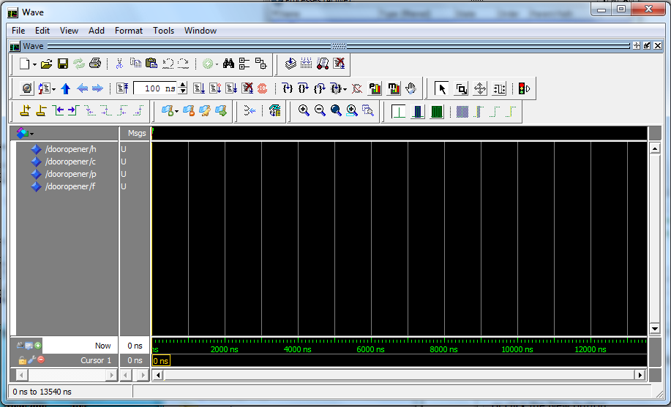Enable Select mode arrow tool
This screenshot has height=407, width=671.
pos(442,88)
